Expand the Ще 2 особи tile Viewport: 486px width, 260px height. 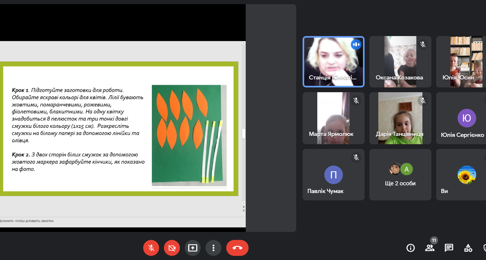(x=400, y=175)
